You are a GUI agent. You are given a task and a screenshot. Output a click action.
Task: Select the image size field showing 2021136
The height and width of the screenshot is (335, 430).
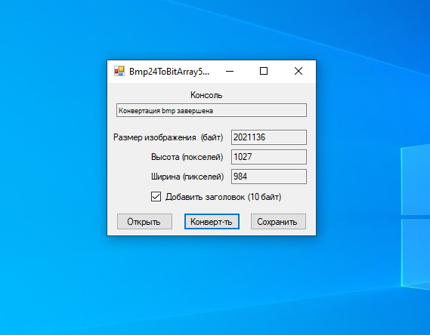(269, 137)
